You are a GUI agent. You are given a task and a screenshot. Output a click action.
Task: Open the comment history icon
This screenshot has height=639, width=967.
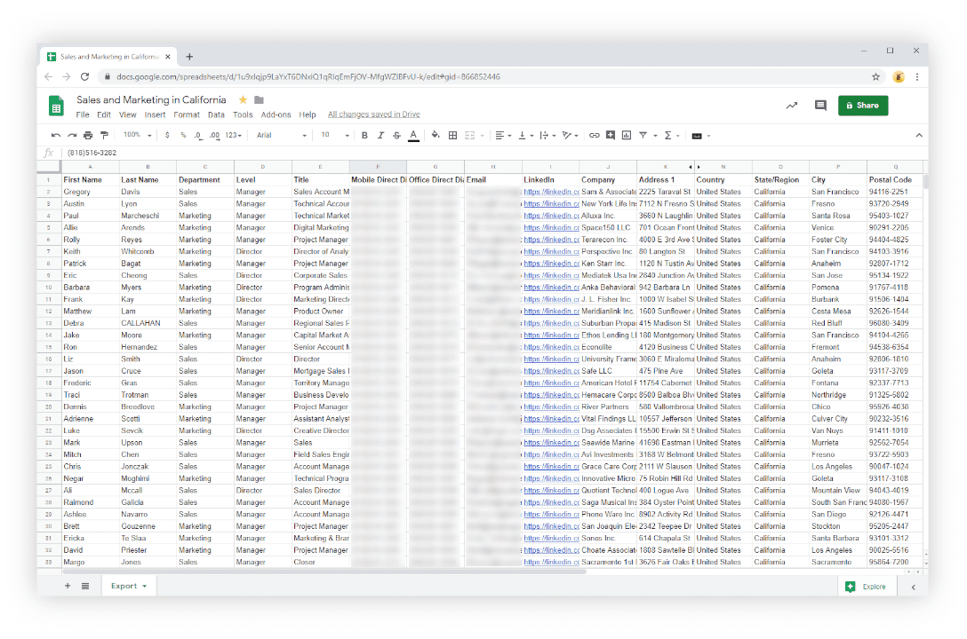coord(819,106)
